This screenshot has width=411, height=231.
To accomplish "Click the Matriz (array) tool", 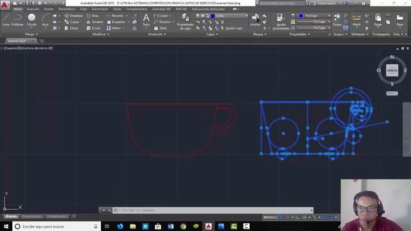I will pos(114,28).
